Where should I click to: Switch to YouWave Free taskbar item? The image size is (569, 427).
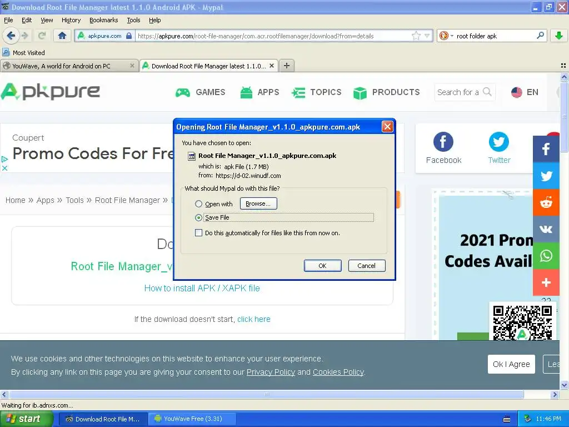[x=192, y=419]
